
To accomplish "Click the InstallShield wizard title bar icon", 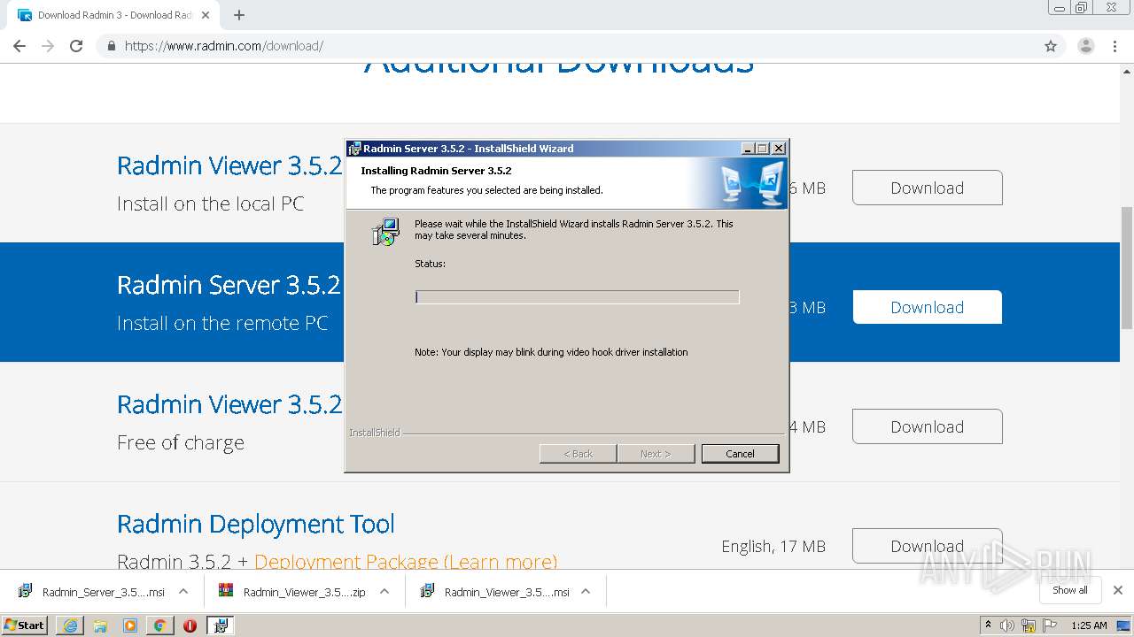I will pyautogui.click(x=354, y=149).
